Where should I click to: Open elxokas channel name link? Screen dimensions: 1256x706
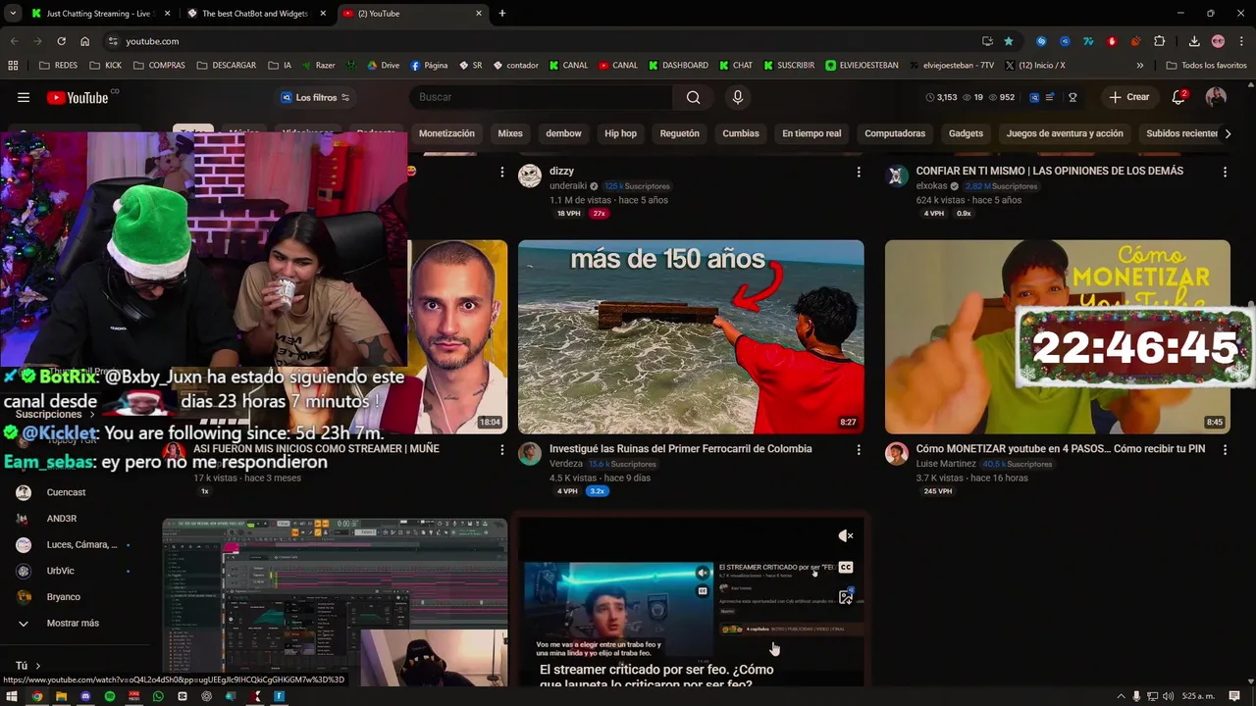[931, 186]
